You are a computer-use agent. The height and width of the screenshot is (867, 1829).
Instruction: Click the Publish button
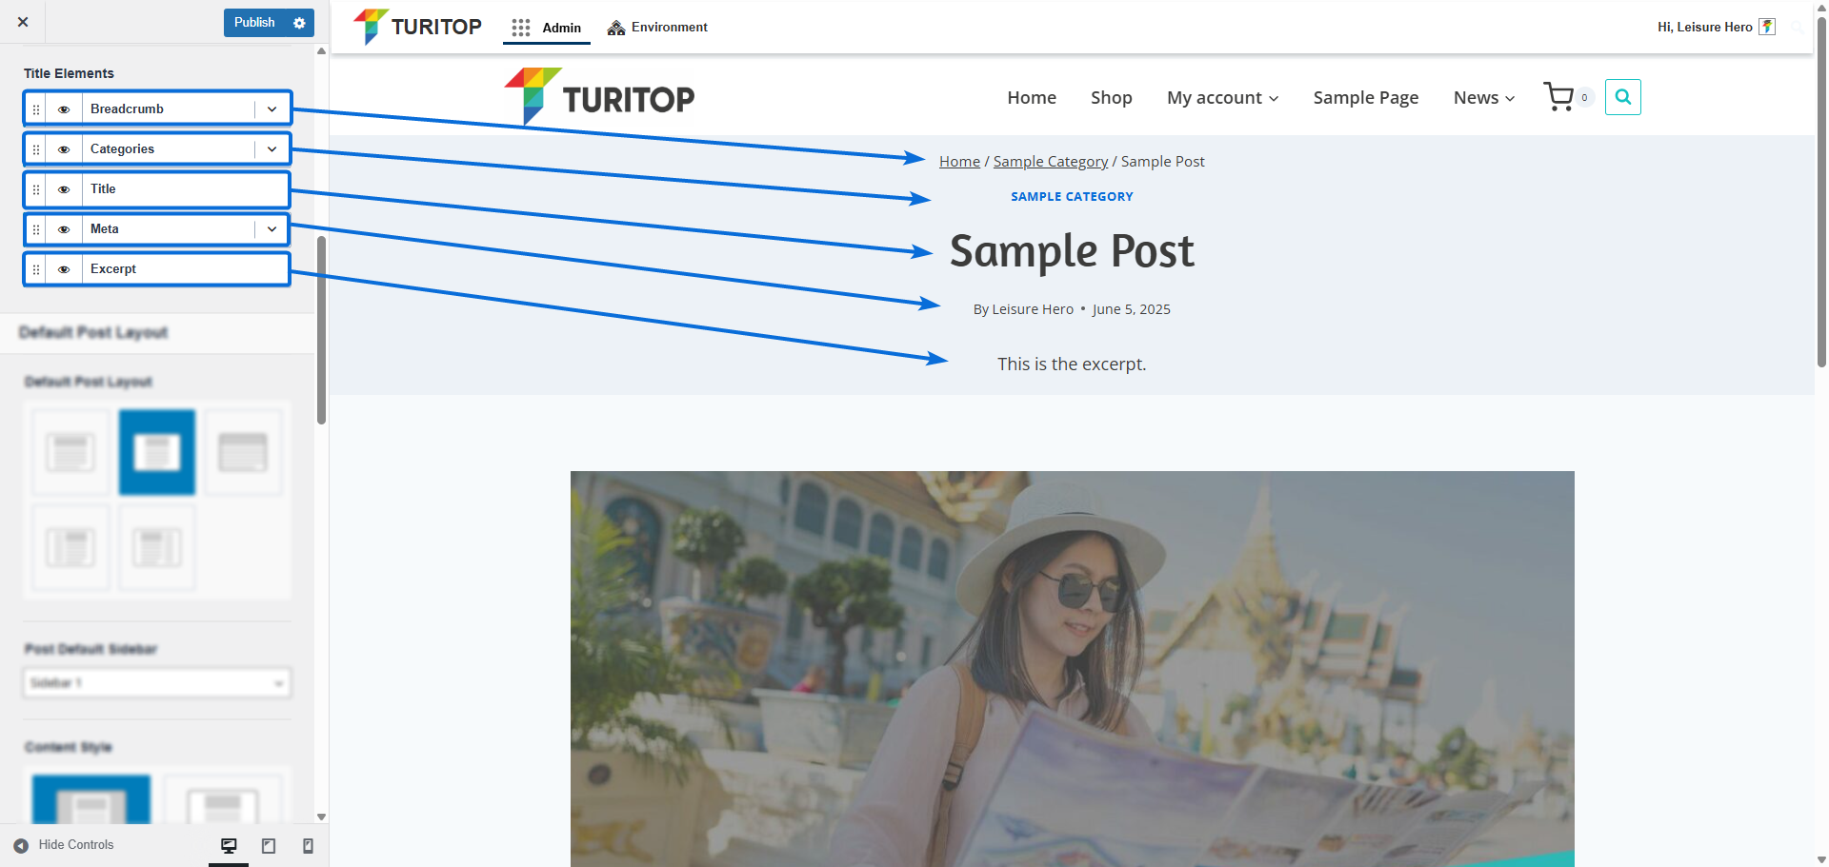click(254, 23)
